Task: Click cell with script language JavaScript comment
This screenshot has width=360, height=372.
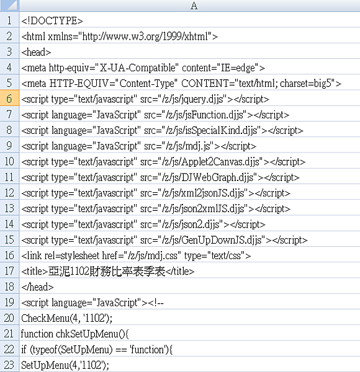Action: [189, 301]
